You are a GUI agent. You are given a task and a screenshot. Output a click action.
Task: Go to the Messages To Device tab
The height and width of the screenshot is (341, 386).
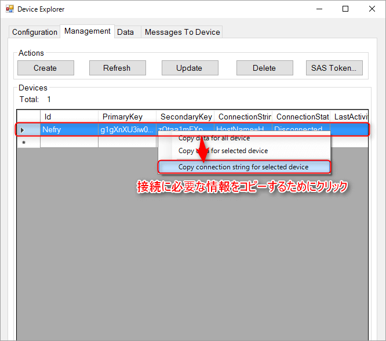pyautogui.click(x=182, y=32)
